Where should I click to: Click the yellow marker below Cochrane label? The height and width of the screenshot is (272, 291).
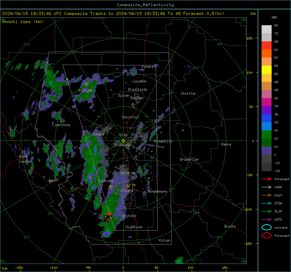(x=111, y=187)
